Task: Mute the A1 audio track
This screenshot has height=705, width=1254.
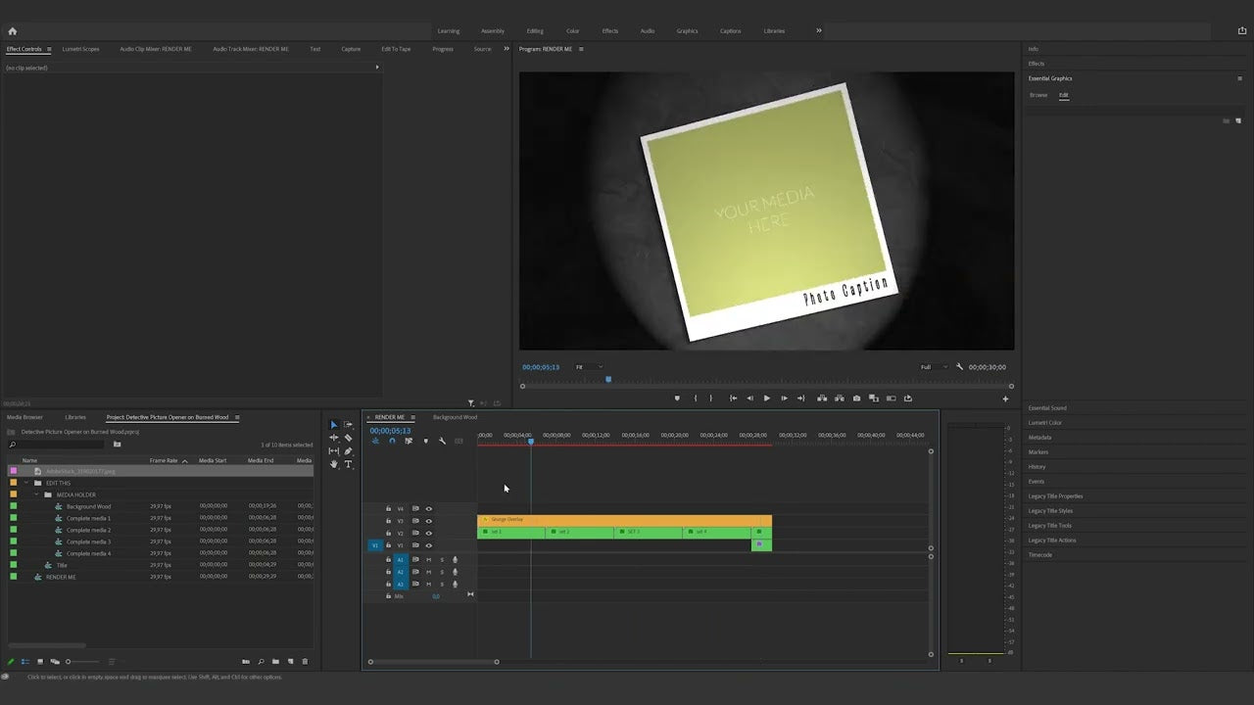Action: [x=428, y=559]
